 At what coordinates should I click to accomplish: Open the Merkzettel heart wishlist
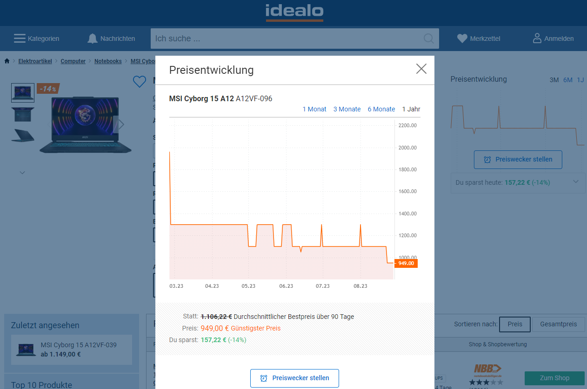(x=462, y=39)
